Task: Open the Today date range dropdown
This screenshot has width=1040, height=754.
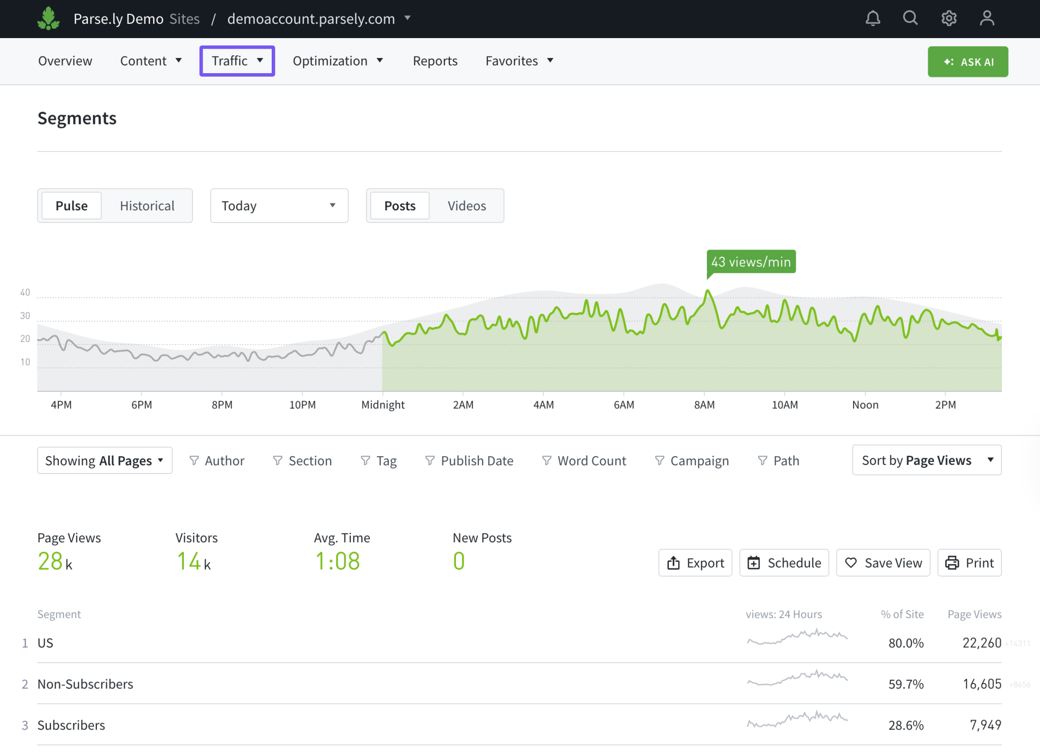Action: (279, 205)
